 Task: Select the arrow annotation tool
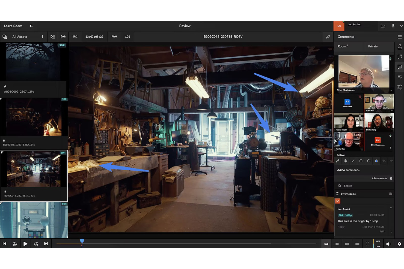coord(353,161)
